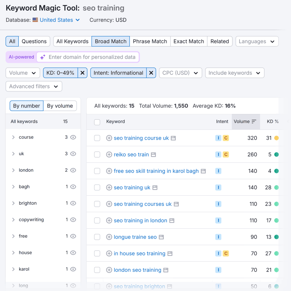Click plus icon beside "london seo training"
Viewport: 291px width, 291px height.
click(109, 270)
